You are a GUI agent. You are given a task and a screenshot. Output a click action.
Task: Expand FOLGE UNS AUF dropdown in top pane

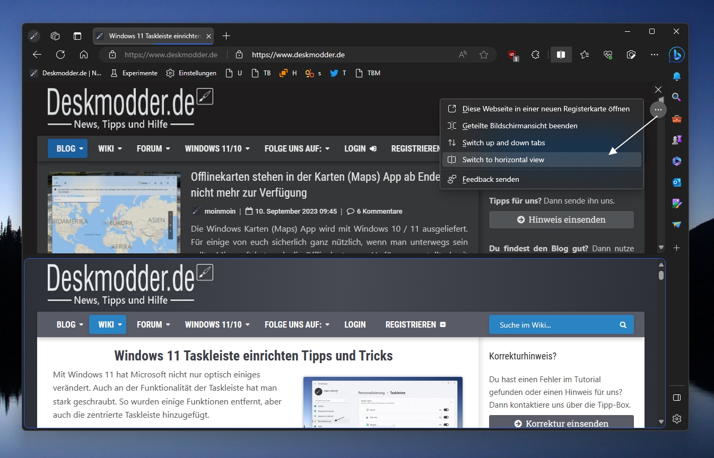(297, 148)
